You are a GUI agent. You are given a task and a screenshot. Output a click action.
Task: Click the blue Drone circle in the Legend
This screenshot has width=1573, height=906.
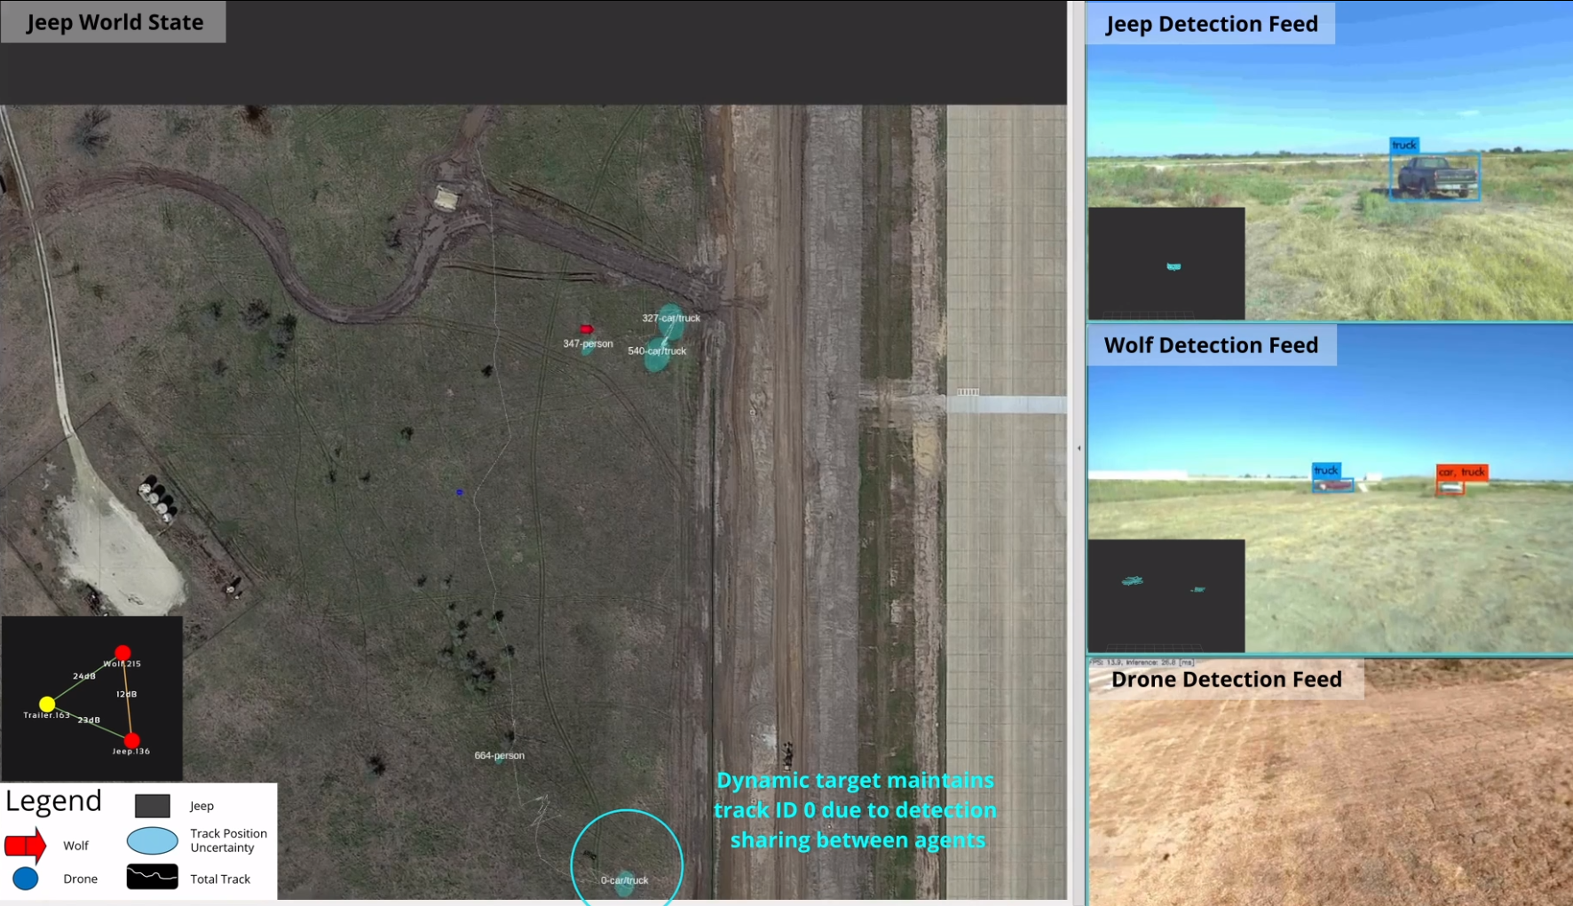[26, 878]
